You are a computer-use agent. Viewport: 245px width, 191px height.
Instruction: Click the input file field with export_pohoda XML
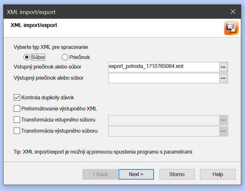pyautogui.click(x=163, y=67)
